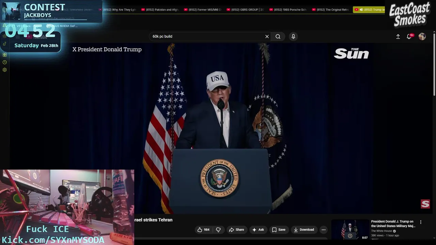
Task: Like the video with the thumbs-up showing 984
Action: (x=203, y=230)
